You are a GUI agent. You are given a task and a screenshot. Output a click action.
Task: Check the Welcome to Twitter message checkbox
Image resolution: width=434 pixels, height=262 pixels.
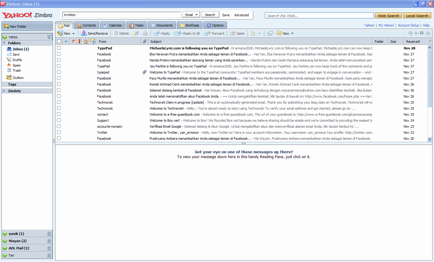[x=59, y=132]
